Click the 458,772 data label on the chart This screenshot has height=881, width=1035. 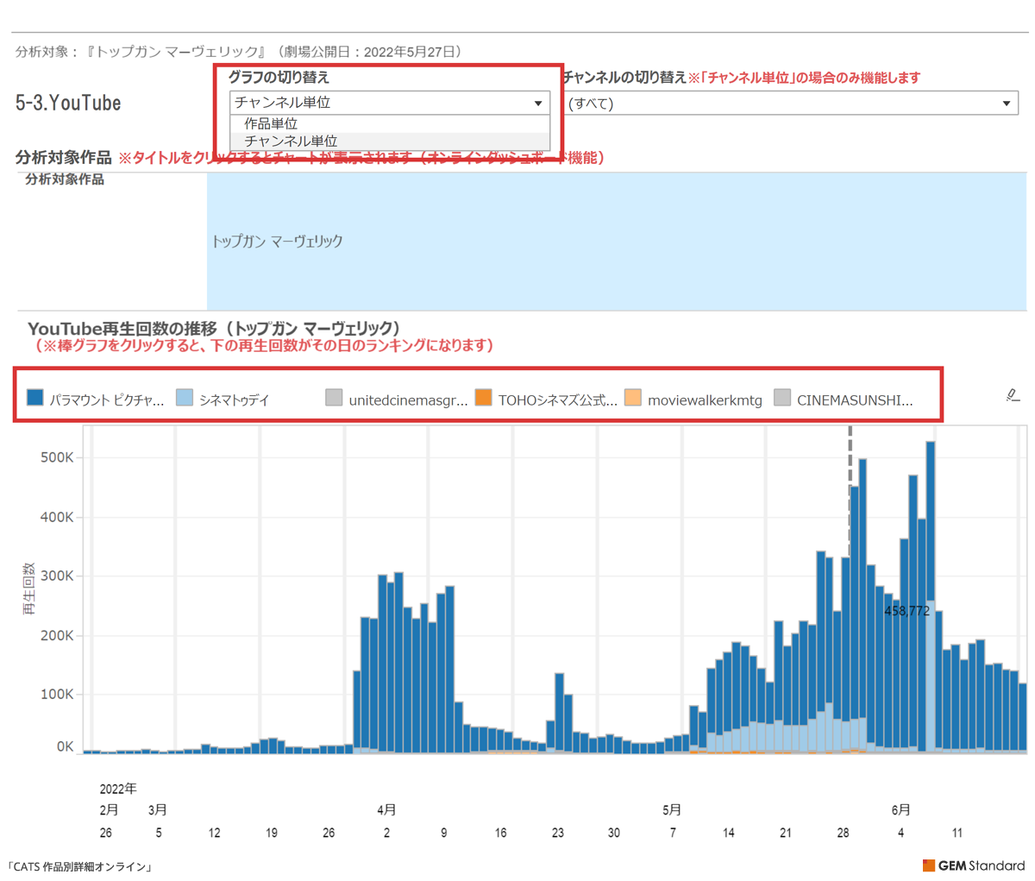906,611
